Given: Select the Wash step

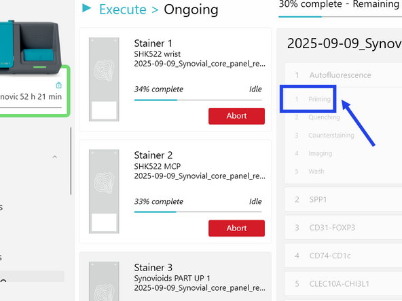Looking at the screenshot, I should coord(316,172).
